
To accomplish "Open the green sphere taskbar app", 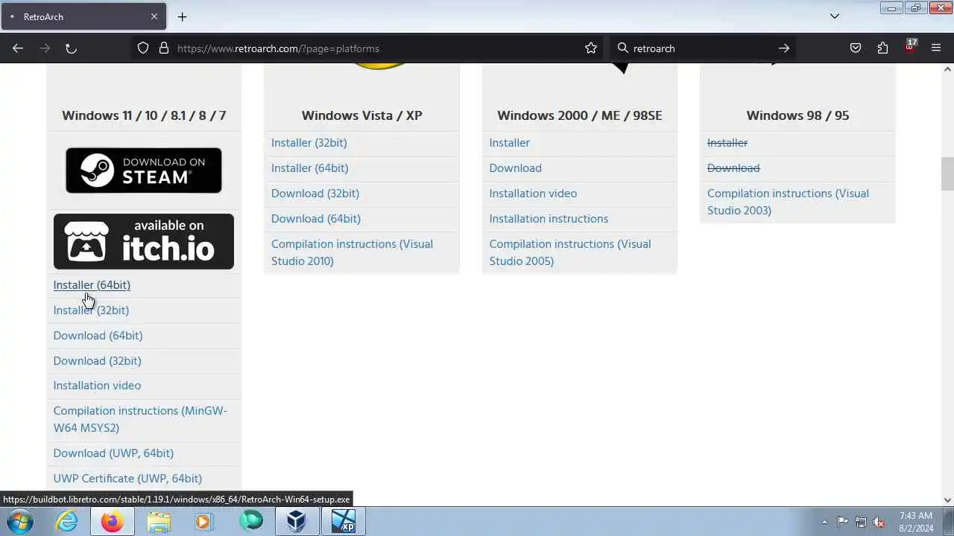I will pyautogui.click(x=251, y=521).
